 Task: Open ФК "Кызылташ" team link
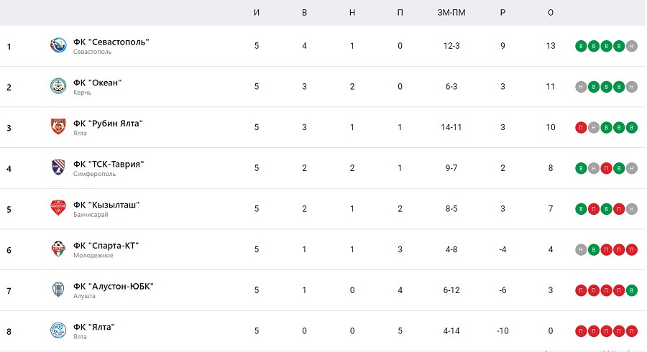(106, 205)
